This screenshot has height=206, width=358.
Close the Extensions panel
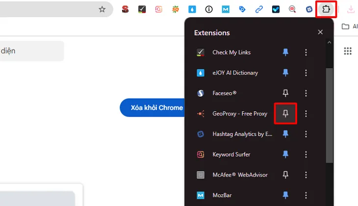pos(320,32)
